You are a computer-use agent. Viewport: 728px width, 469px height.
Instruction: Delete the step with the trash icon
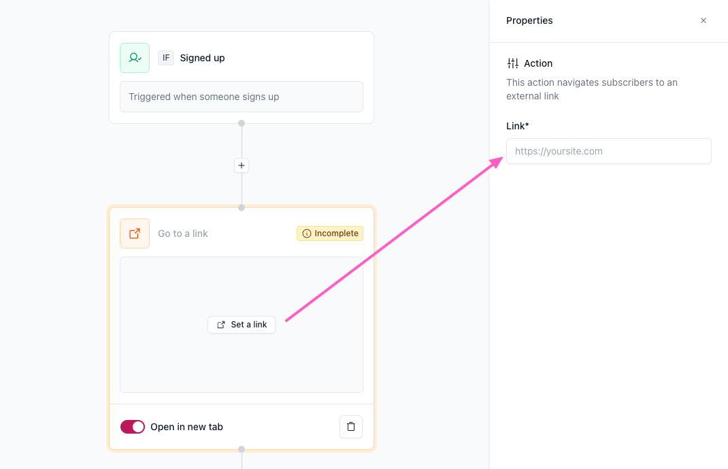point(351,426)
